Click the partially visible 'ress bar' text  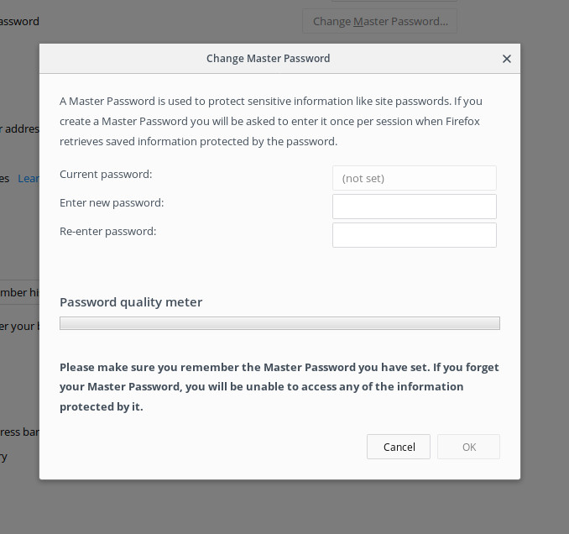19,432
